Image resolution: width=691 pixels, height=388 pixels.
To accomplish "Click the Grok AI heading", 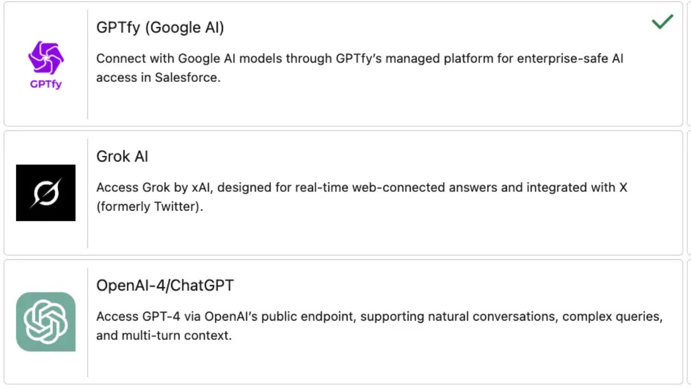I will coord(122,156).
